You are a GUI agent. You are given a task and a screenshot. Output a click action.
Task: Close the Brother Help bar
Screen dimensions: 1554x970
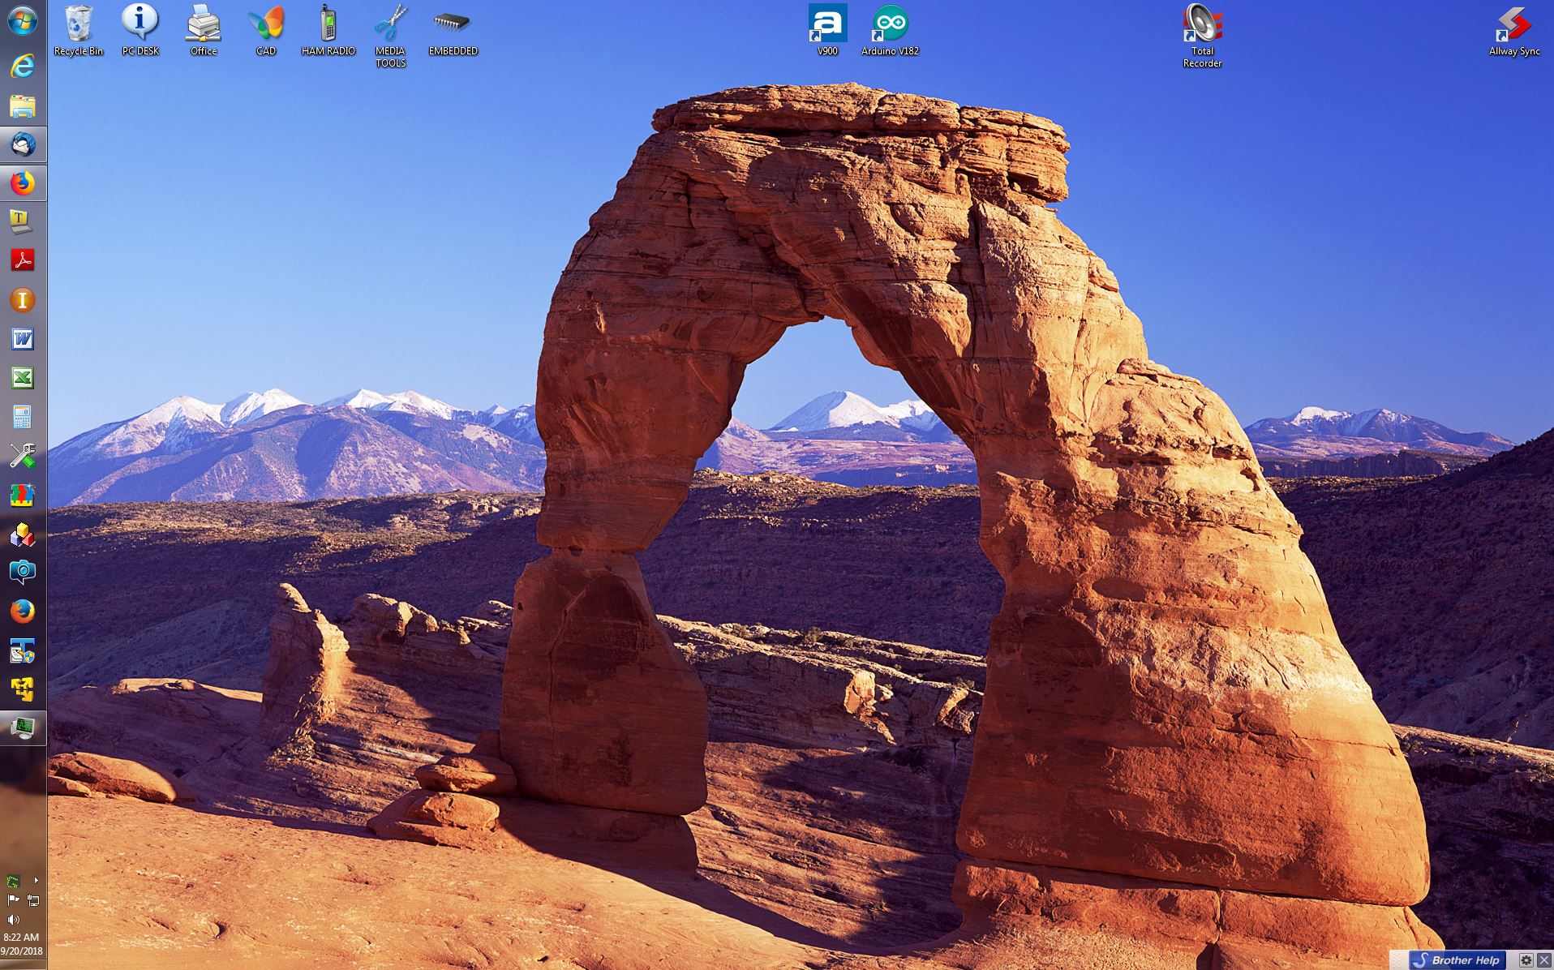[1543, 960]
